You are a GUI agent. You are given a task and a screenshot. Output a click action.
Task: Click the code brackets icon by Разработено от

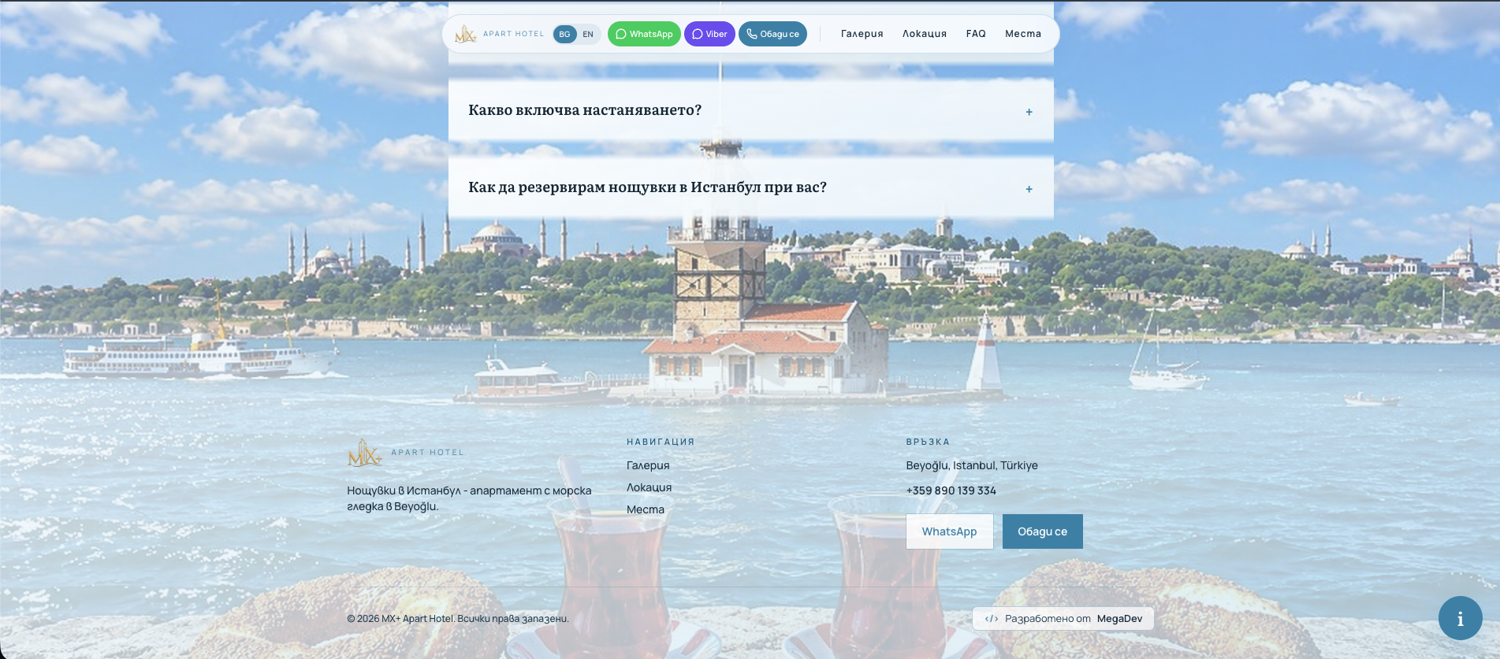[992, 619]
